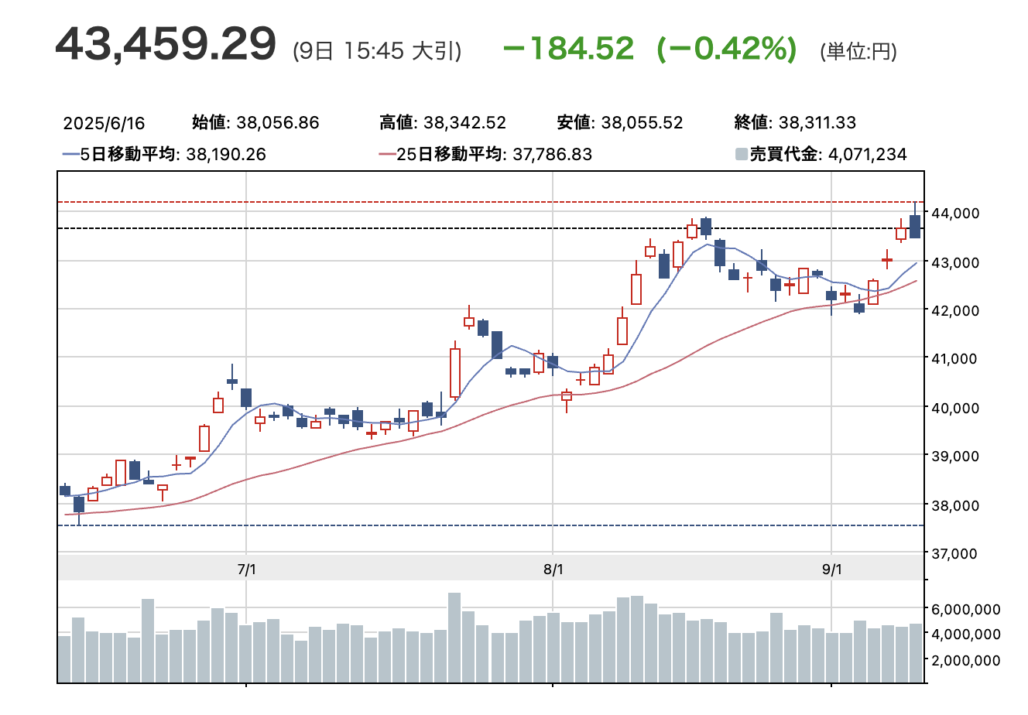Click the 8/1 date axis label
1028x715 pixels.
click(x=553, y=570)
